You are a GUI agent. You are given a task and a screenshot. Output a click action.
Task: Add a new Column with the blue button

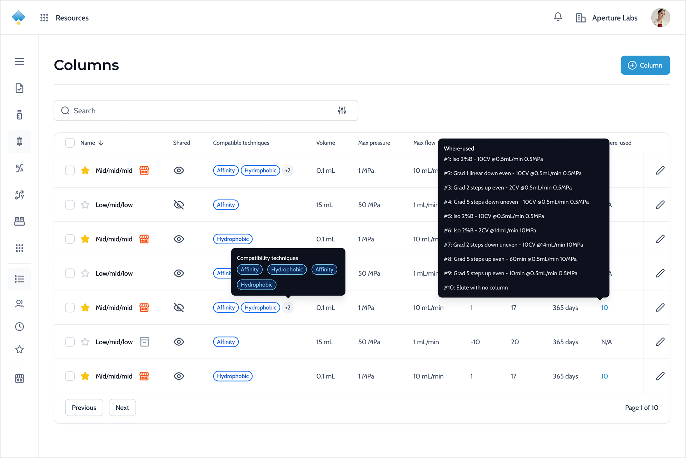coord(645,65)
